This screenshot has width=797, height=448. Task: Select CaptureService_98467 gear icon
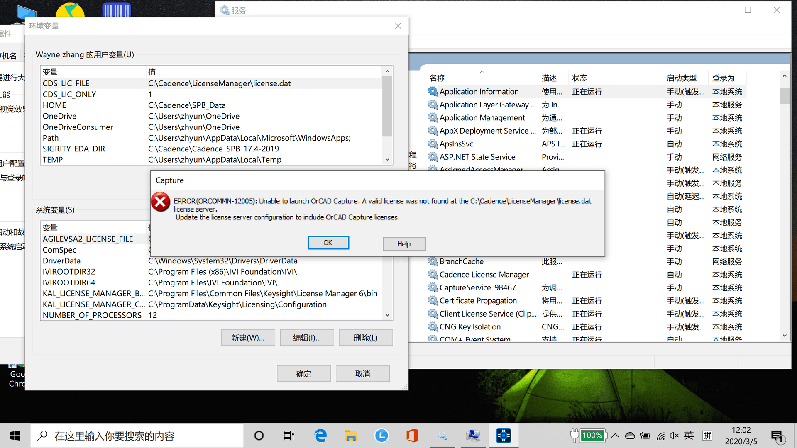[433, 287]
